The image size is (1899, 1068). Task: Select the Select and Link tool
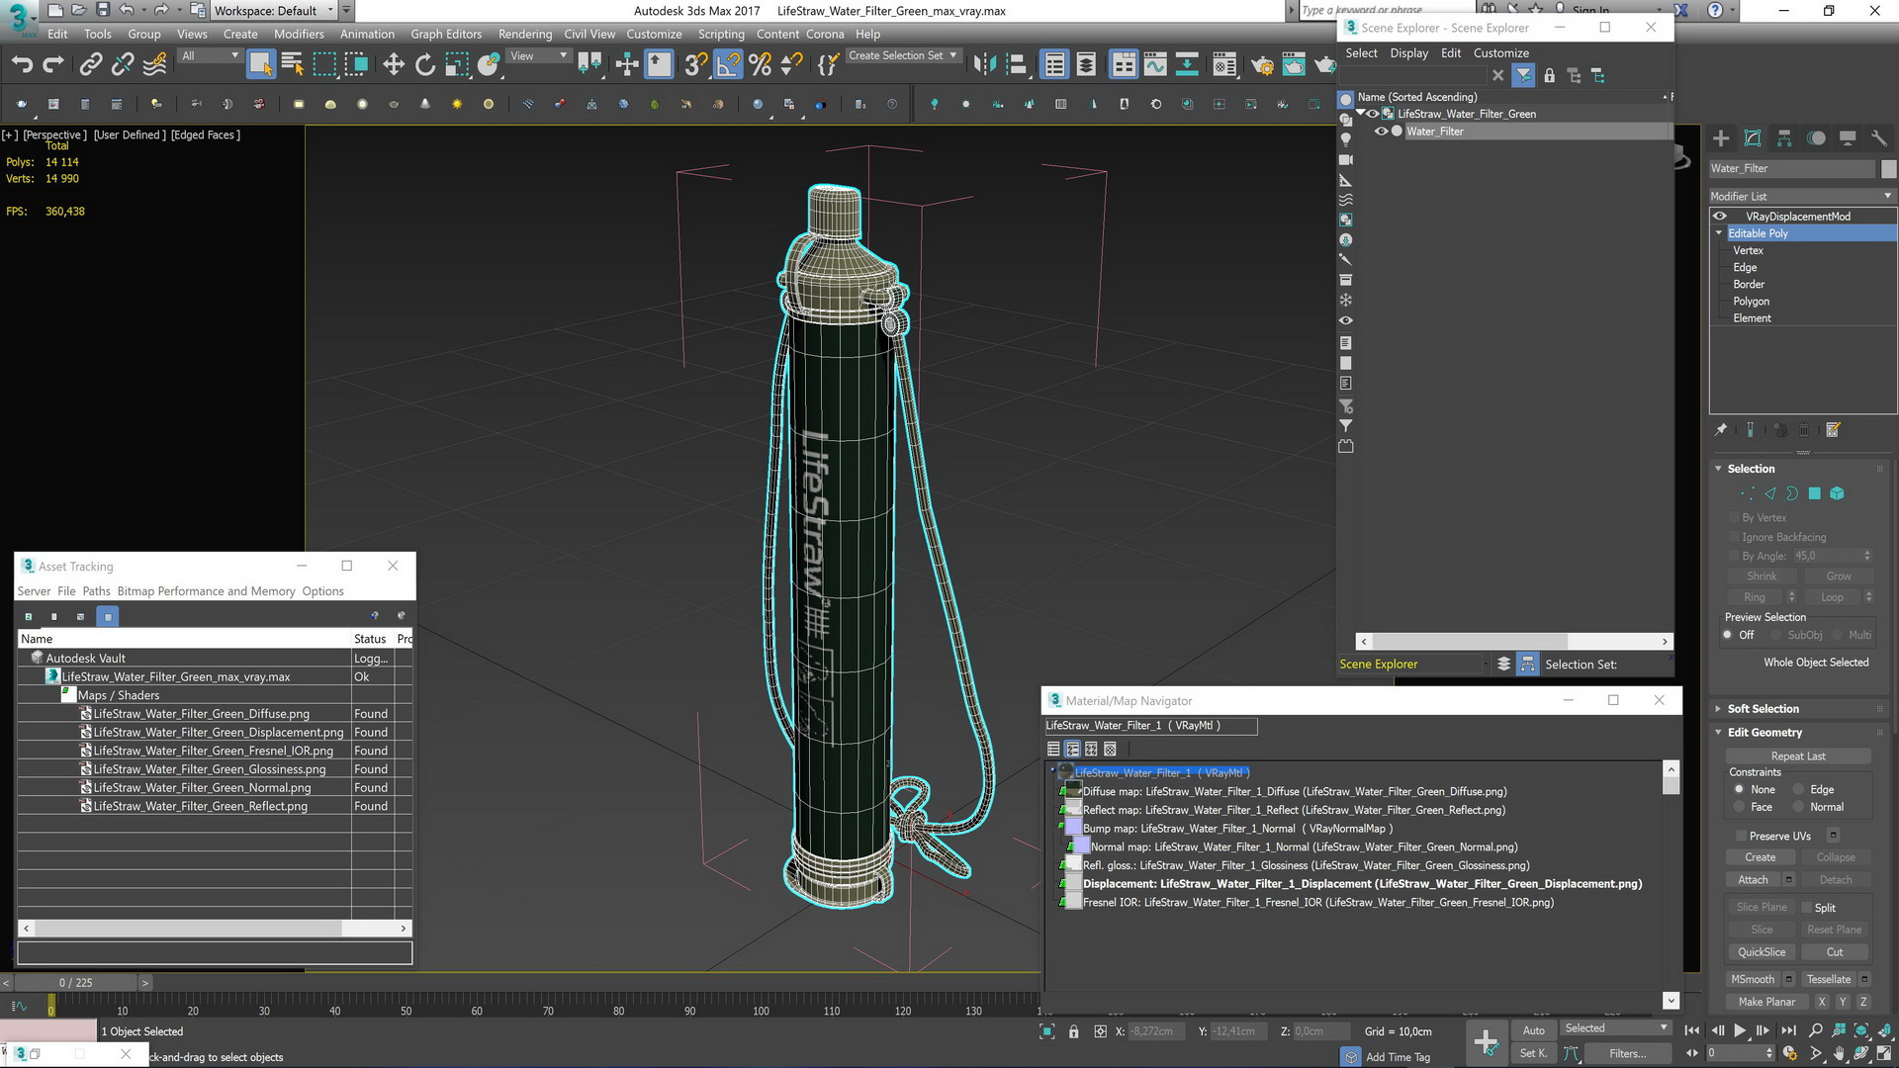click(91, 65)
